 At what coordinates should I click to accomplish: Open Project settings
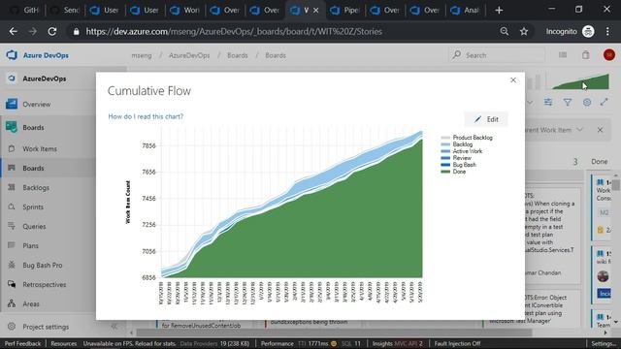[x=46, y=327]
